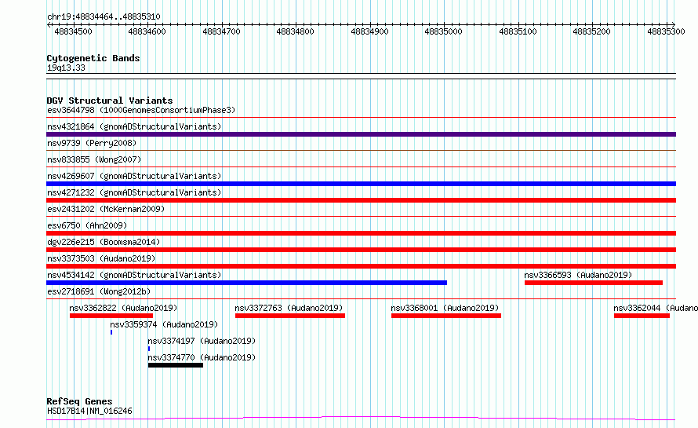Open variant label nsv3362044 at right edge
Image resolution: width=698 pixels, height=428 pixels.
[656, 308]
